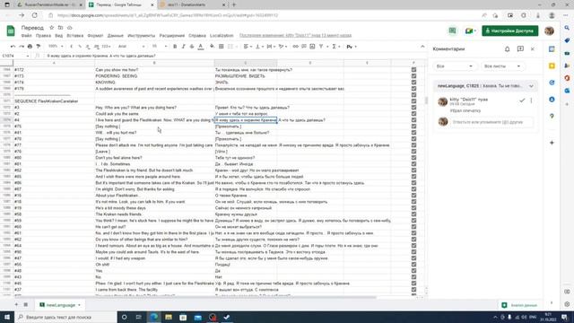Viewport: 574px width, 323px height.
Task: Toggle checkbox in row #80
Action: (x=413, y=158)
